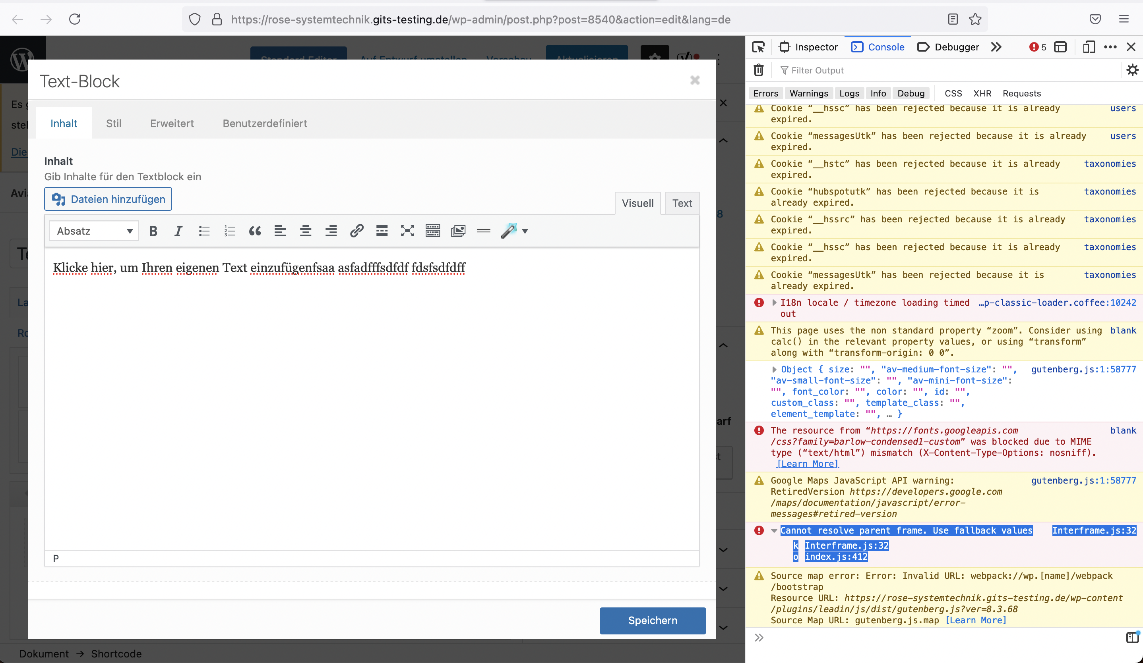Open gutenberg.js:1:58777 source for Google Maps warning
The image size is (1143, 663).
[1083, 480]
